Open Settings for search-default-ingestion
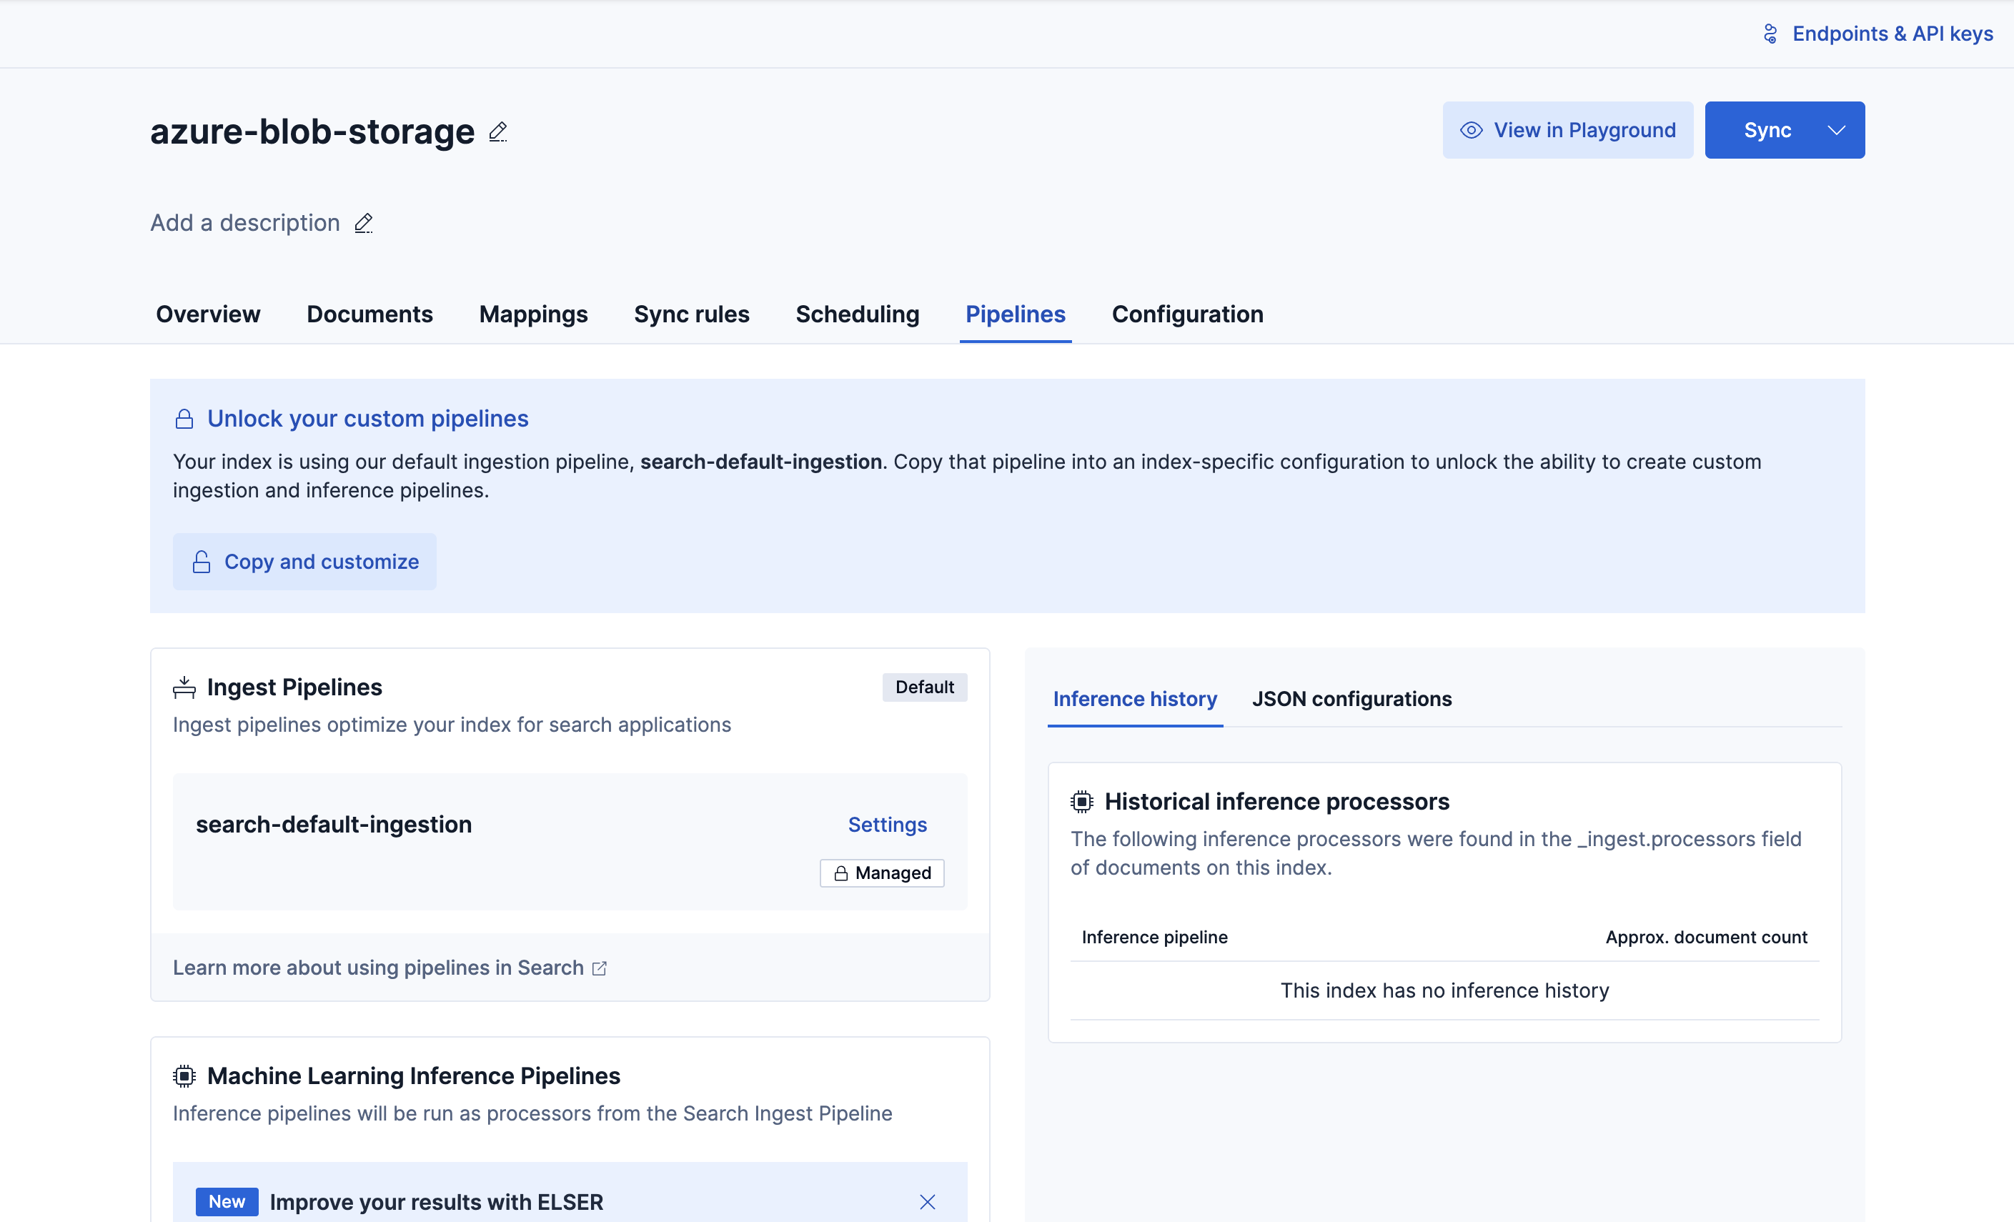2014x1222 pixels. pyautogui.click(x=888, y=825)
